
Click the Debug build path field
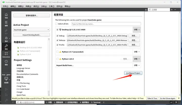(x=97, y=36)
